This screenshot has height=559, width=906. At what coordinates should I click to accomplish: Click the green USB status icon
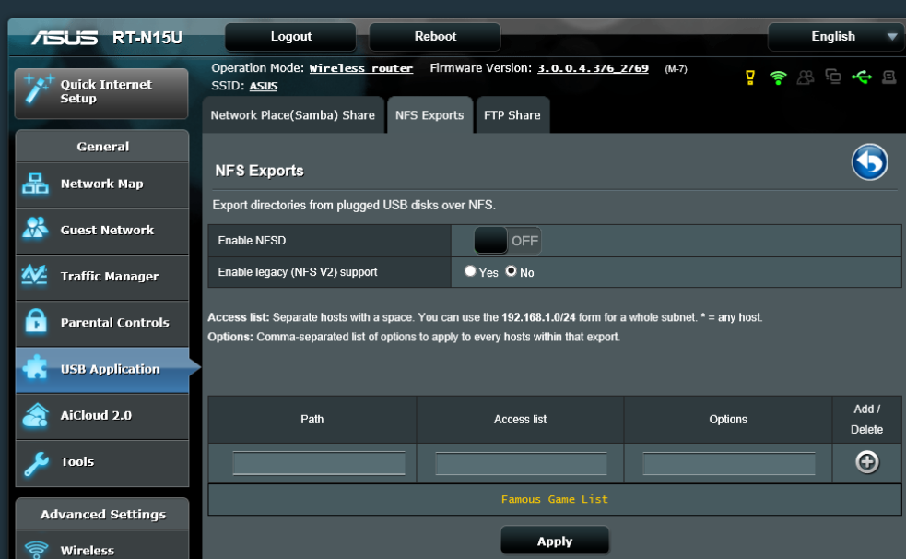861,77
